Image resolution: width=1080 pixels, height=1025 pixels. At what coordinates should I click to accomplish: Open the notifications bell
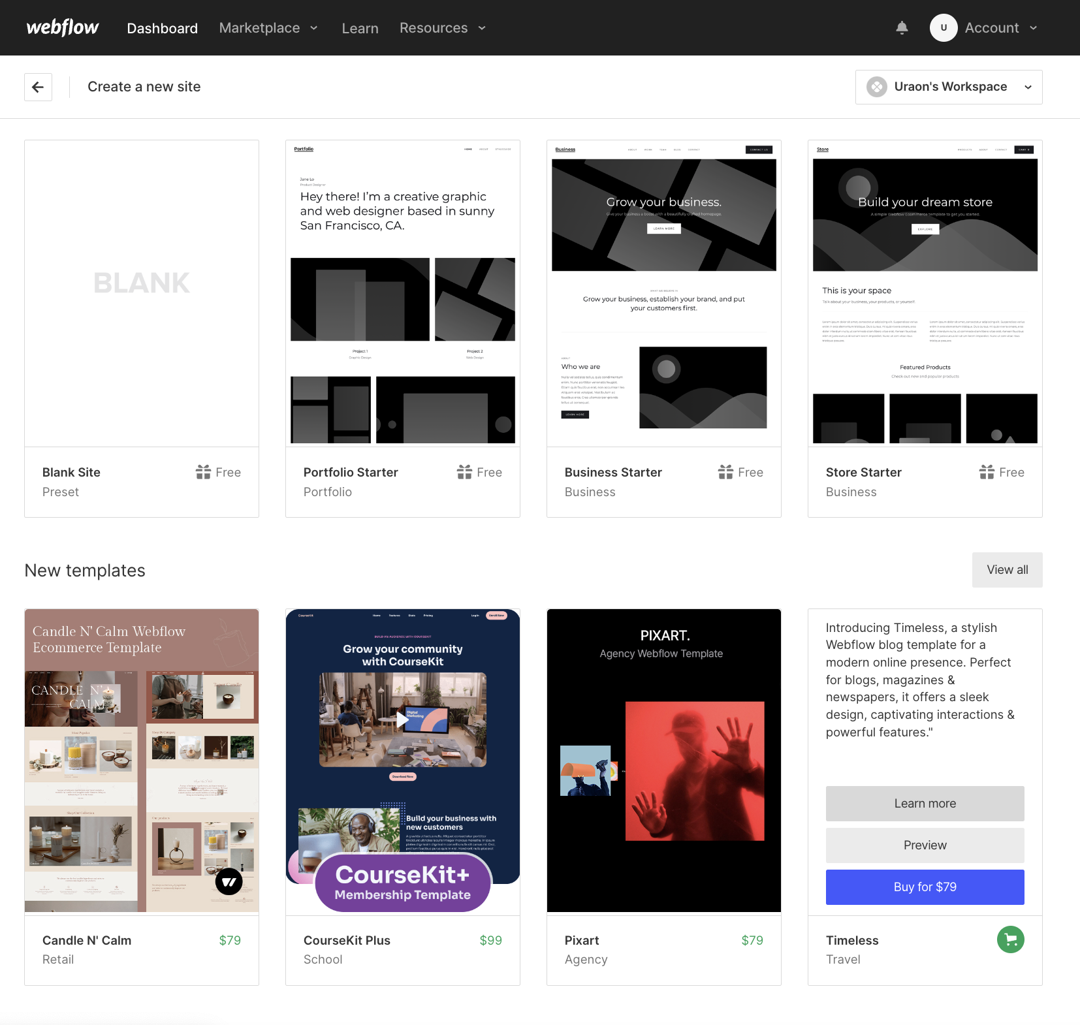[902, 27]
